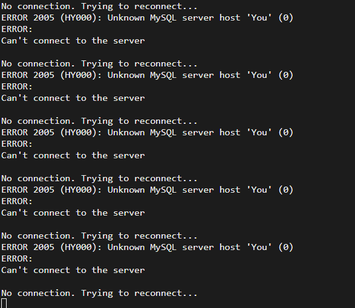Click the word "reconnect..." in the final output line
Viewport: 355px width, 308px height.
pos(166,294)
